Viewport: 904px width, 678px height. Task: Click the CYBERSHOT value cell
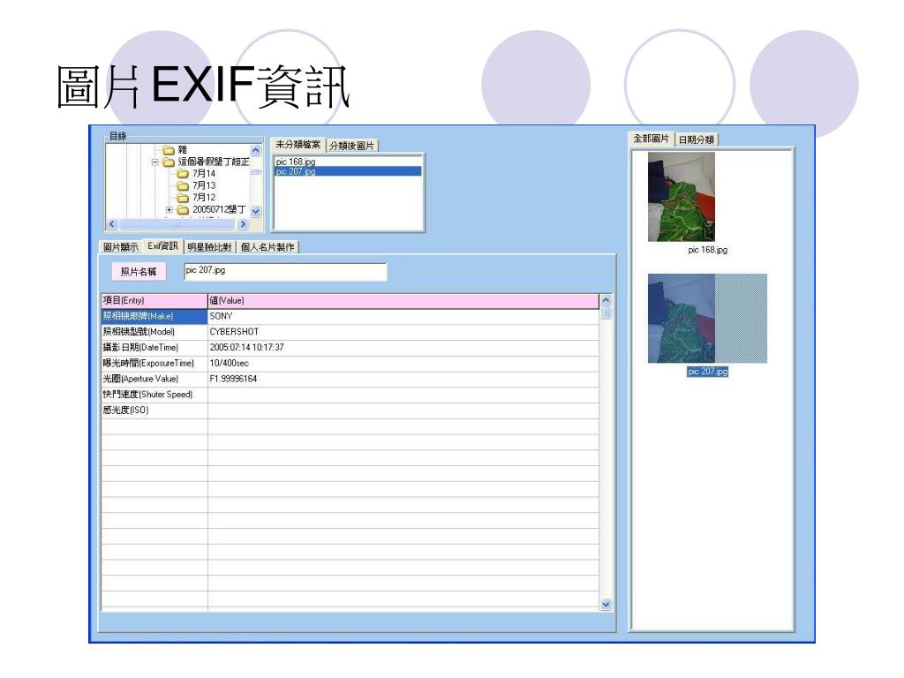[403, 332]
